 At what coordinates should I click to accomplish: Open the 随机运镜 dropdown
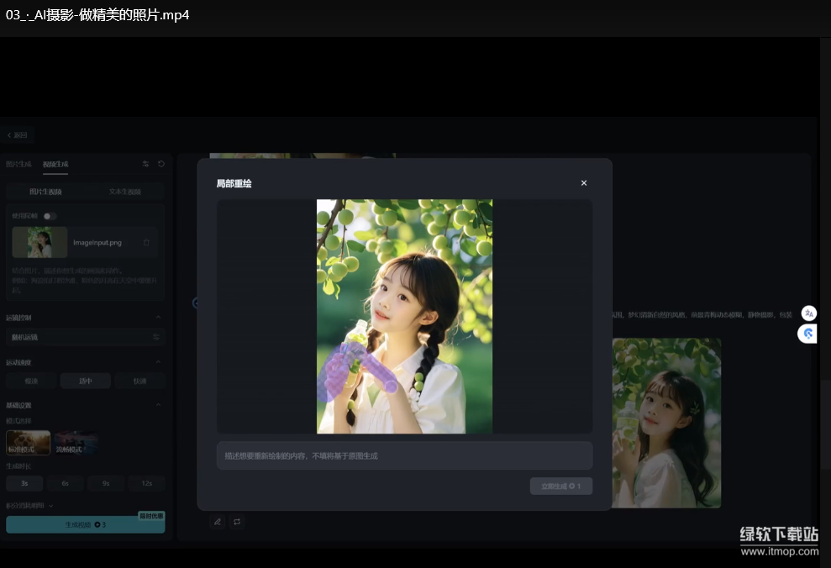(85, 337)
